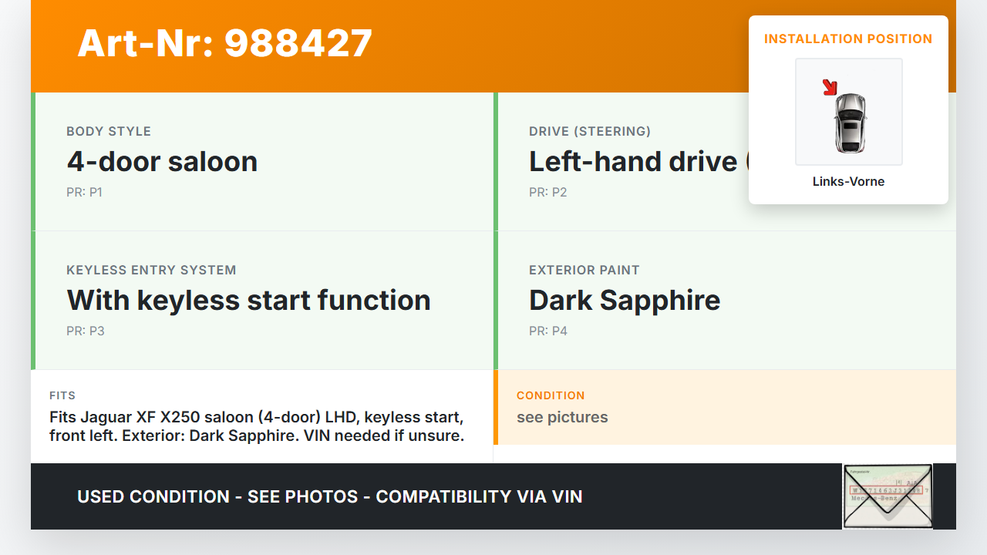This screenshot has width=987, height=555.
Task: Click the Installation Position title
Action: [x=848, y=39]
